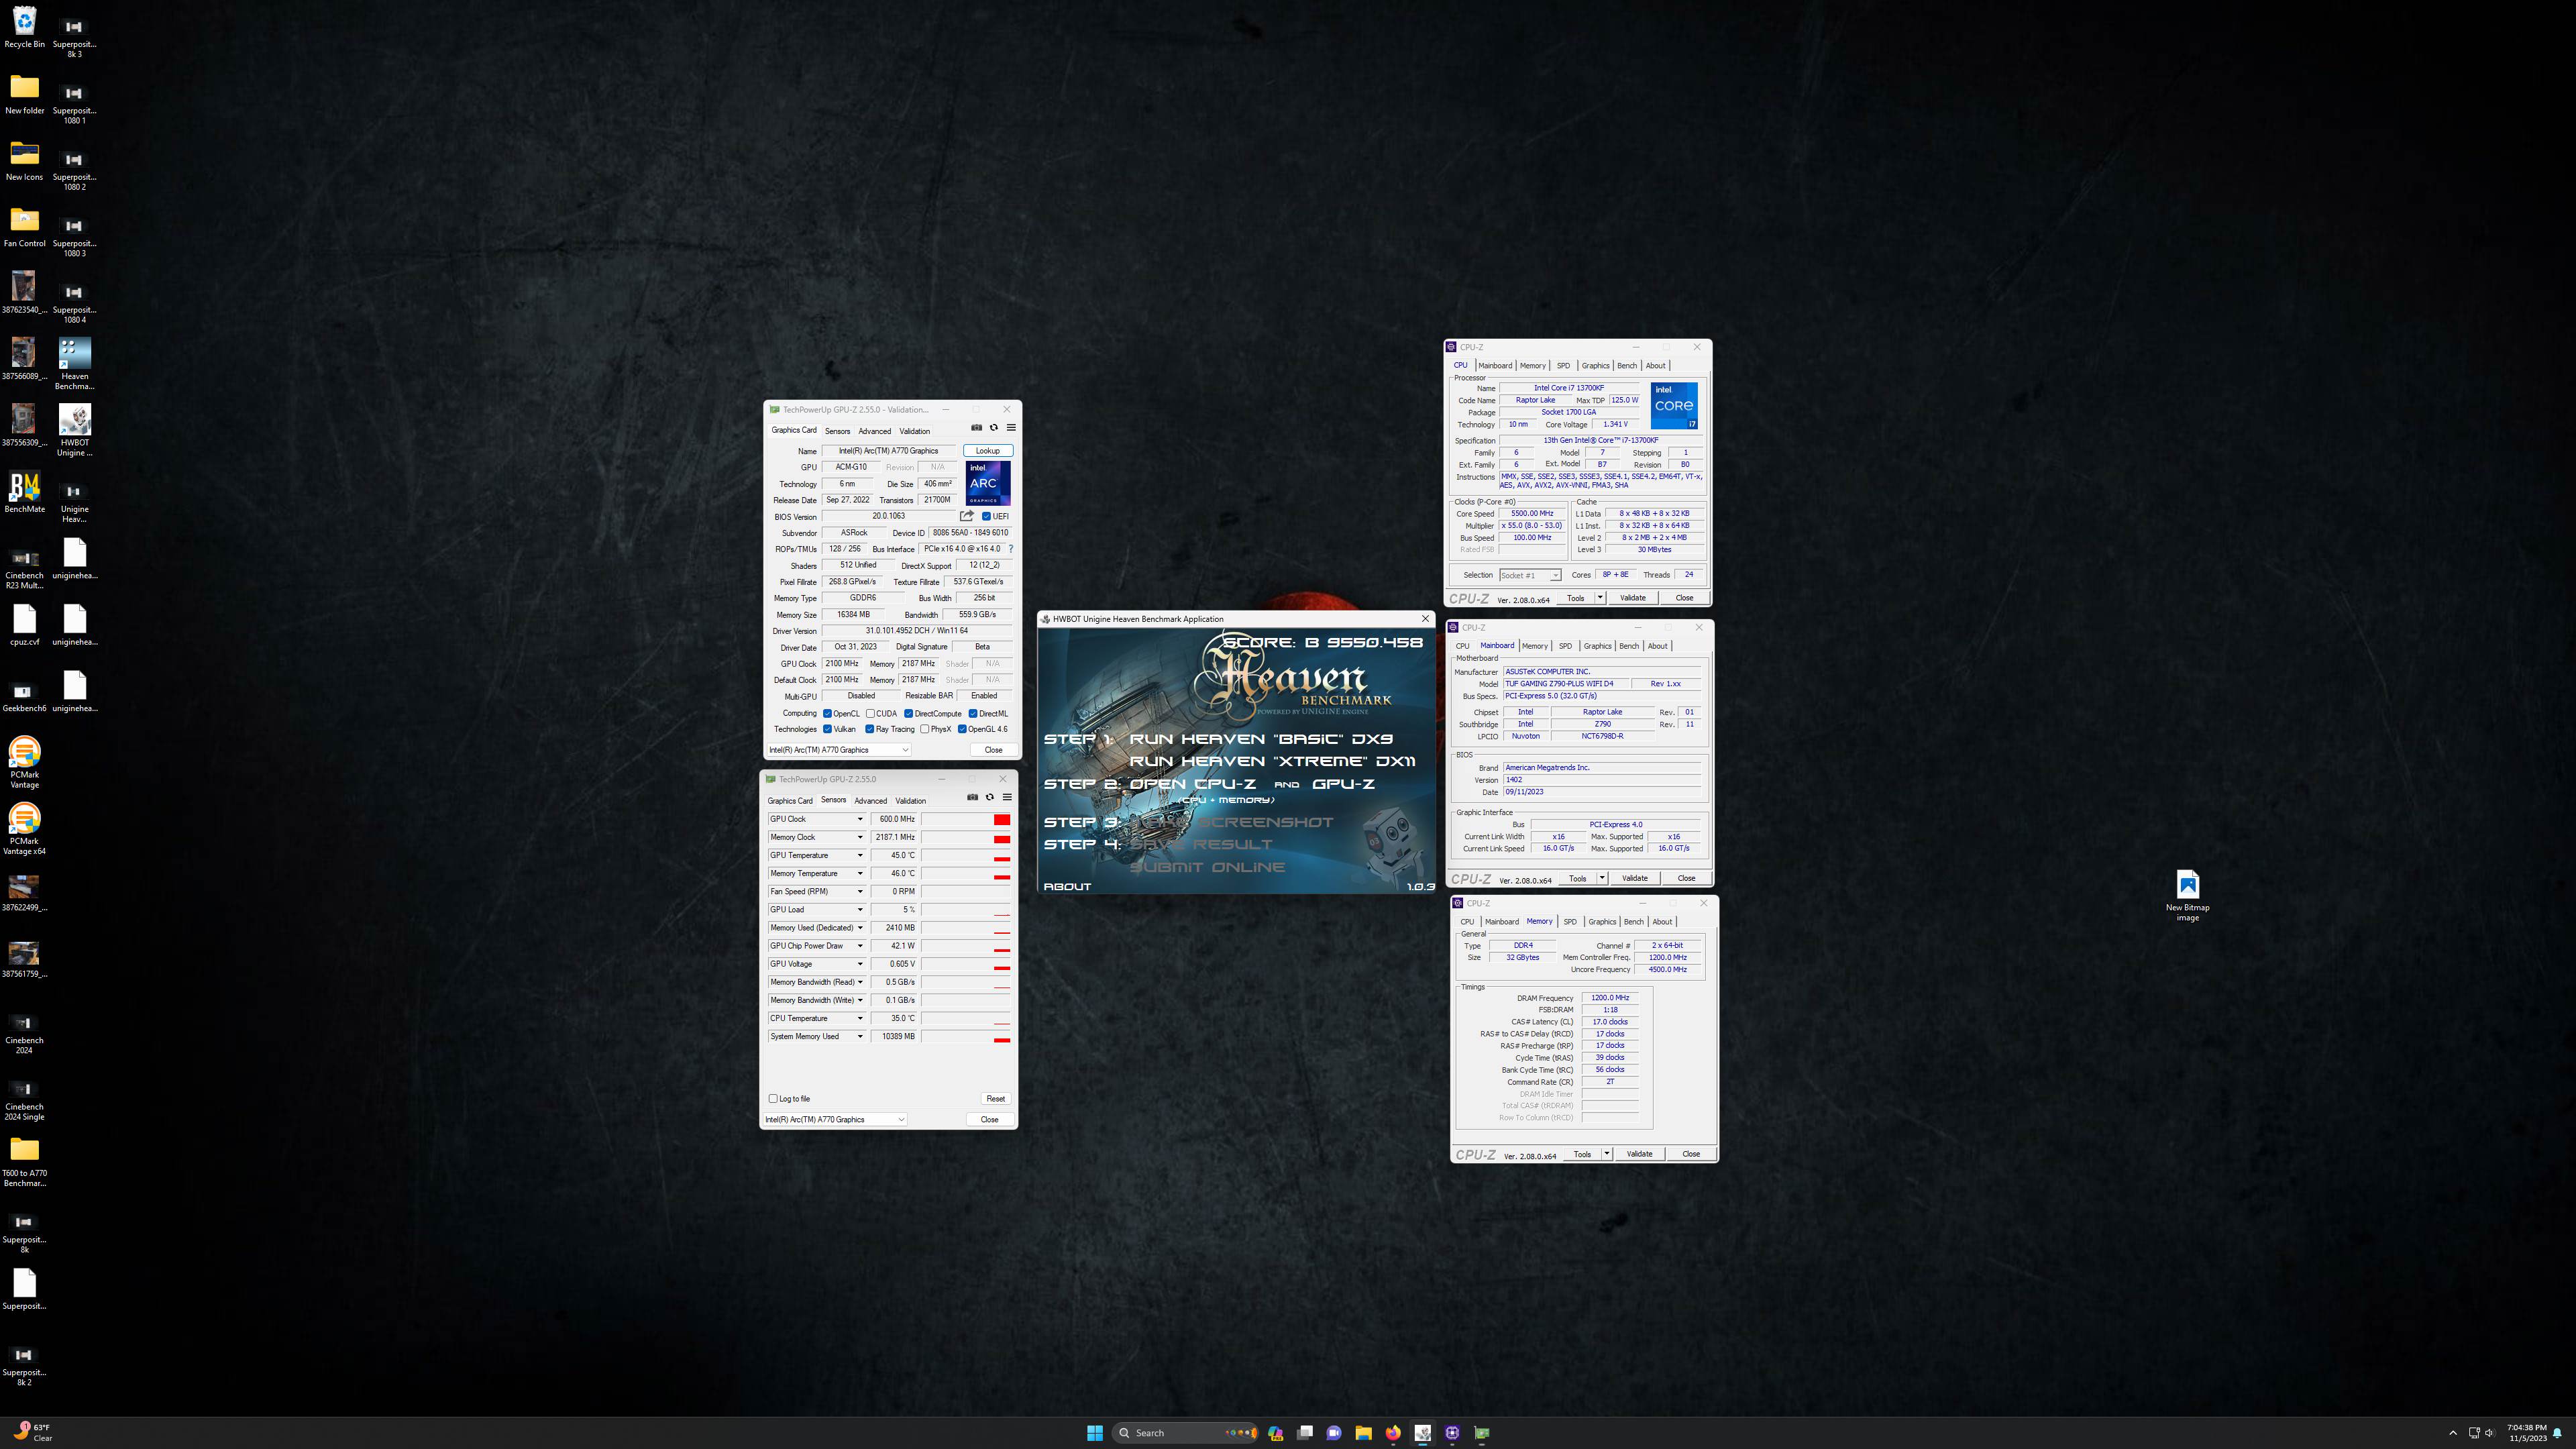Screen dimensions: 2576x1449
Task: Open GPU selector dropdown in GPU-Z Sensors window
Action: pyautogui.click(x=835, y=1120)
